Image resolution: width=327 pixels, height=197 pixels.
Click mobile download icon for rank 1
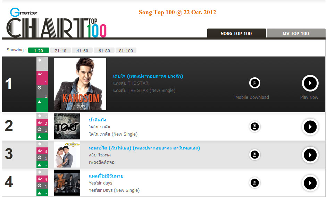pyautogui.click(x=255, y=83)
